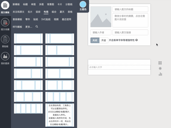Open the 图文模板 sidebar icon
Screen dimensions: 171x128
(x=5, y=5)
